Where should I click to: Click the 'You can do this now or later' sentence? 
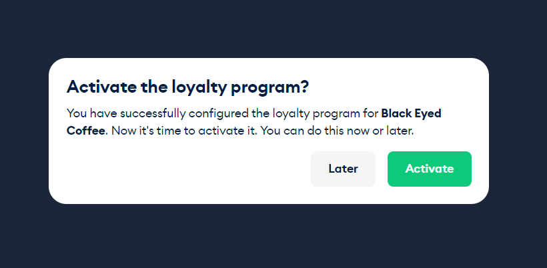click(x=337, y=131)
